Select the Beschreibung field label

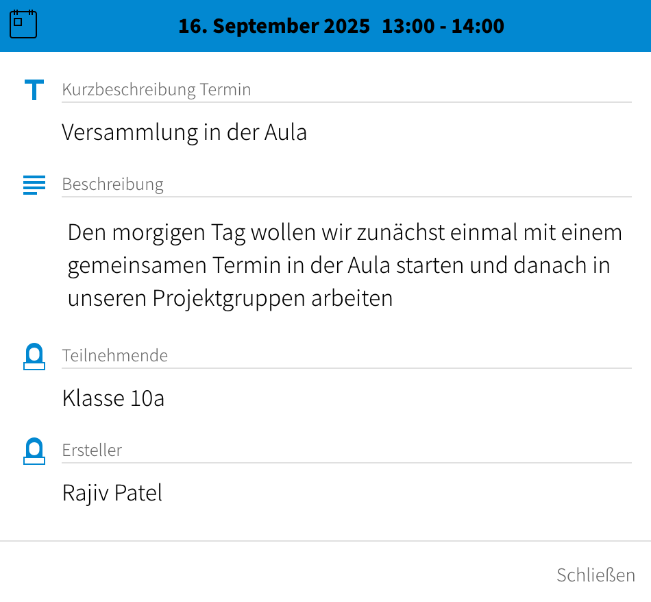click(x=112, y=184)
